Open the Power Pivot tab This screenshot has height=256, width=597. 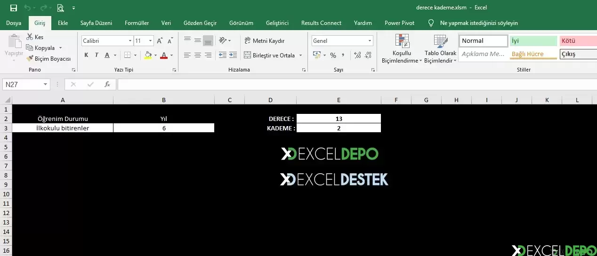coord(400,23)
